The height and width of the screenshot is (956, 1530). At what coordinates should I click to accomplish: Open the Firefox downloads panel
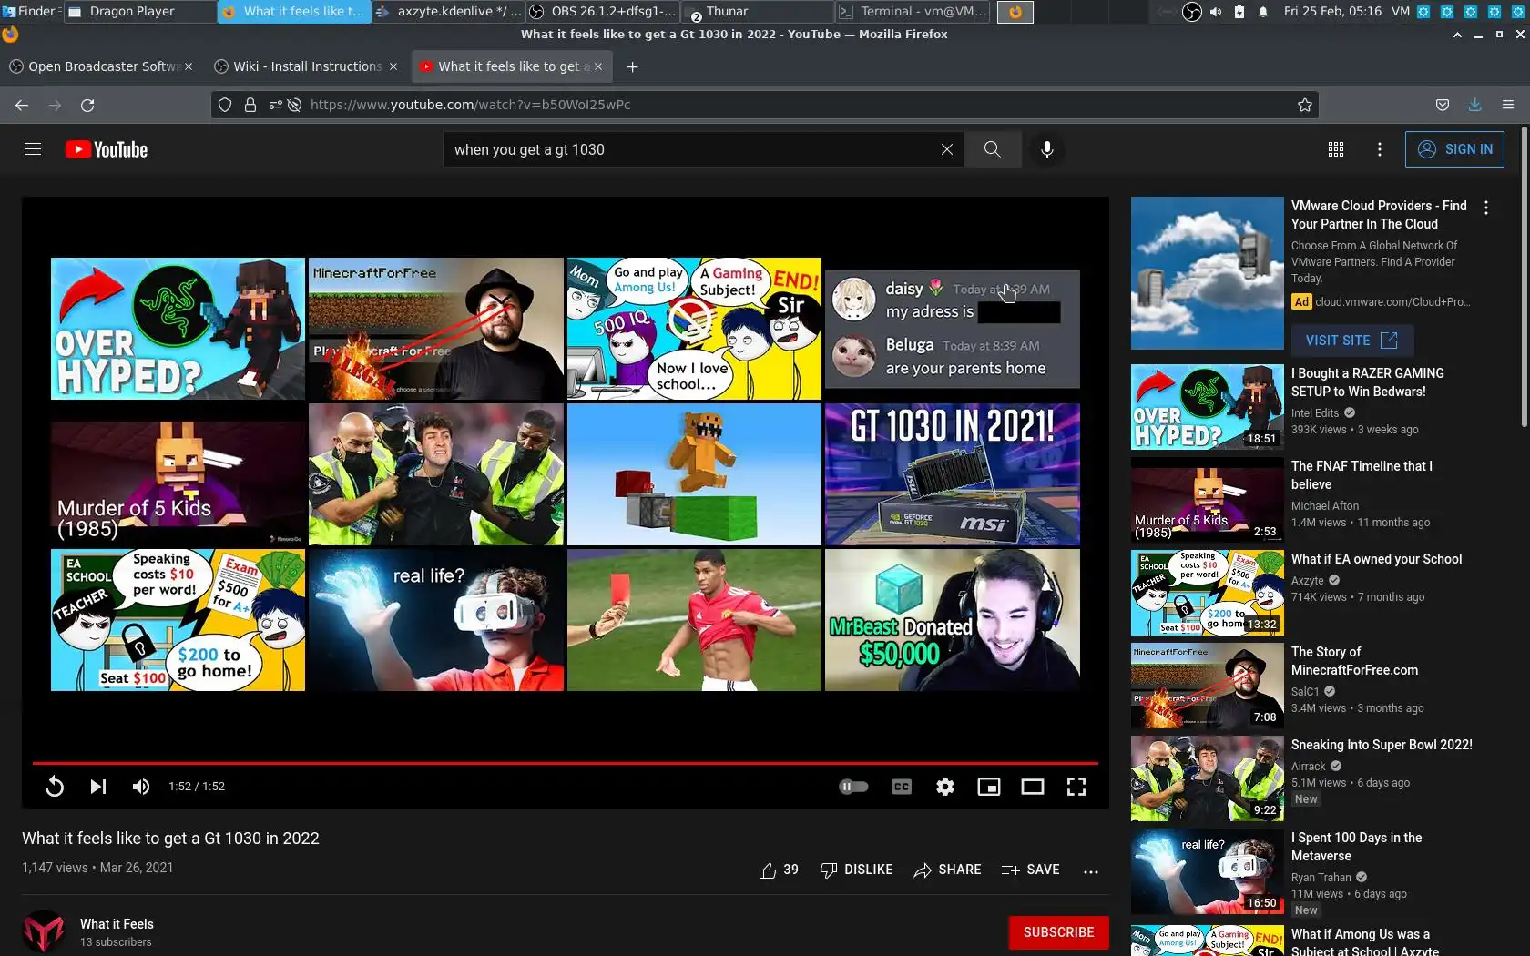pyautogui.click(x=1475, y=106)
